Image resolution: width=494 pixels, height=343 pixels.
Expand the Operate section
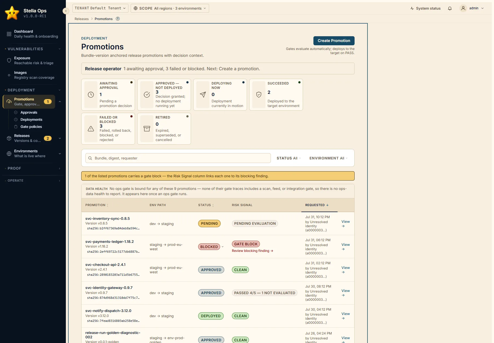33,181
